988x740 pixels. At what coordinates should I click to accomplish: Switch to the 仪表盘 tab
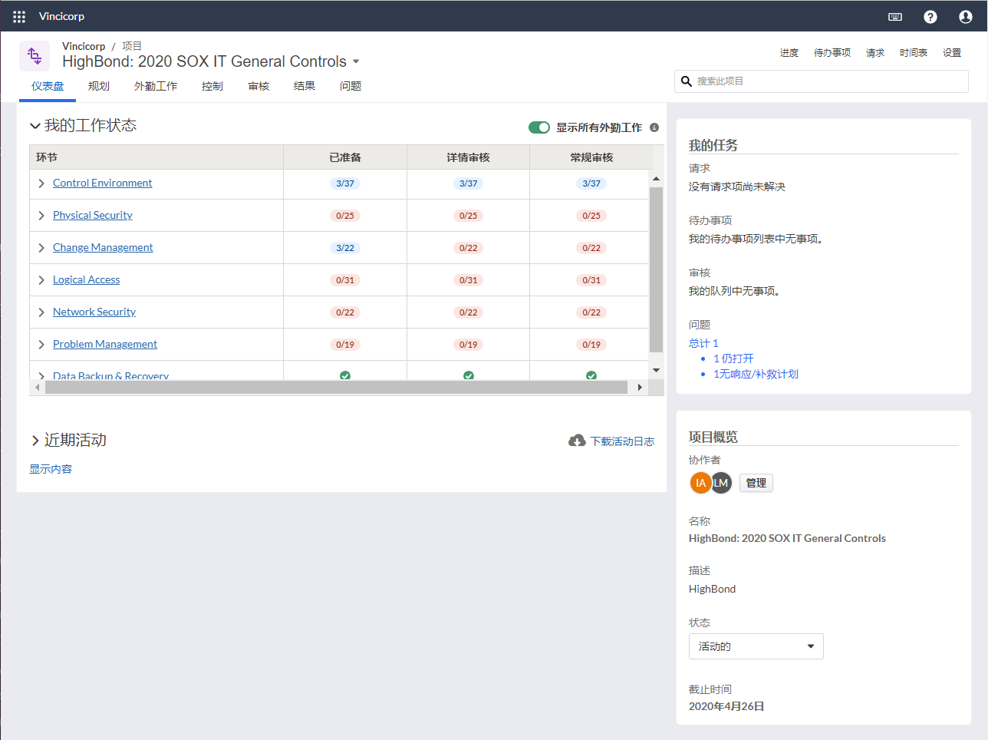[x=48, y=86]
